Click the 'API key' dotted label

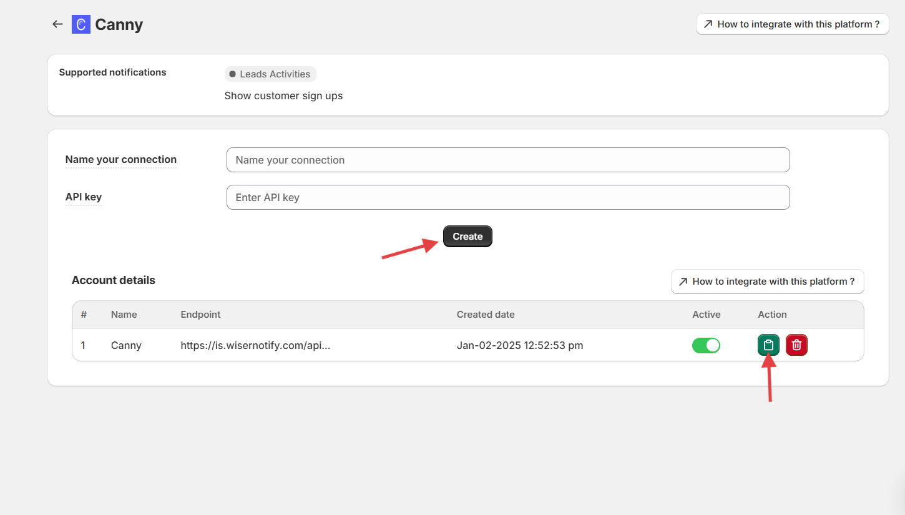click(84, 197)
